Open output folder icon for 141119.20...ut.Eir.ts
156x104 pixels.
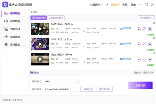(x=150, y=44)
